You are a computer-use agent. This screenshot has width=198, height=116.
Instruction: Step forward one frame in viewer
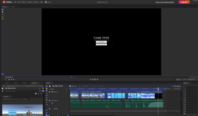(95, 79)
